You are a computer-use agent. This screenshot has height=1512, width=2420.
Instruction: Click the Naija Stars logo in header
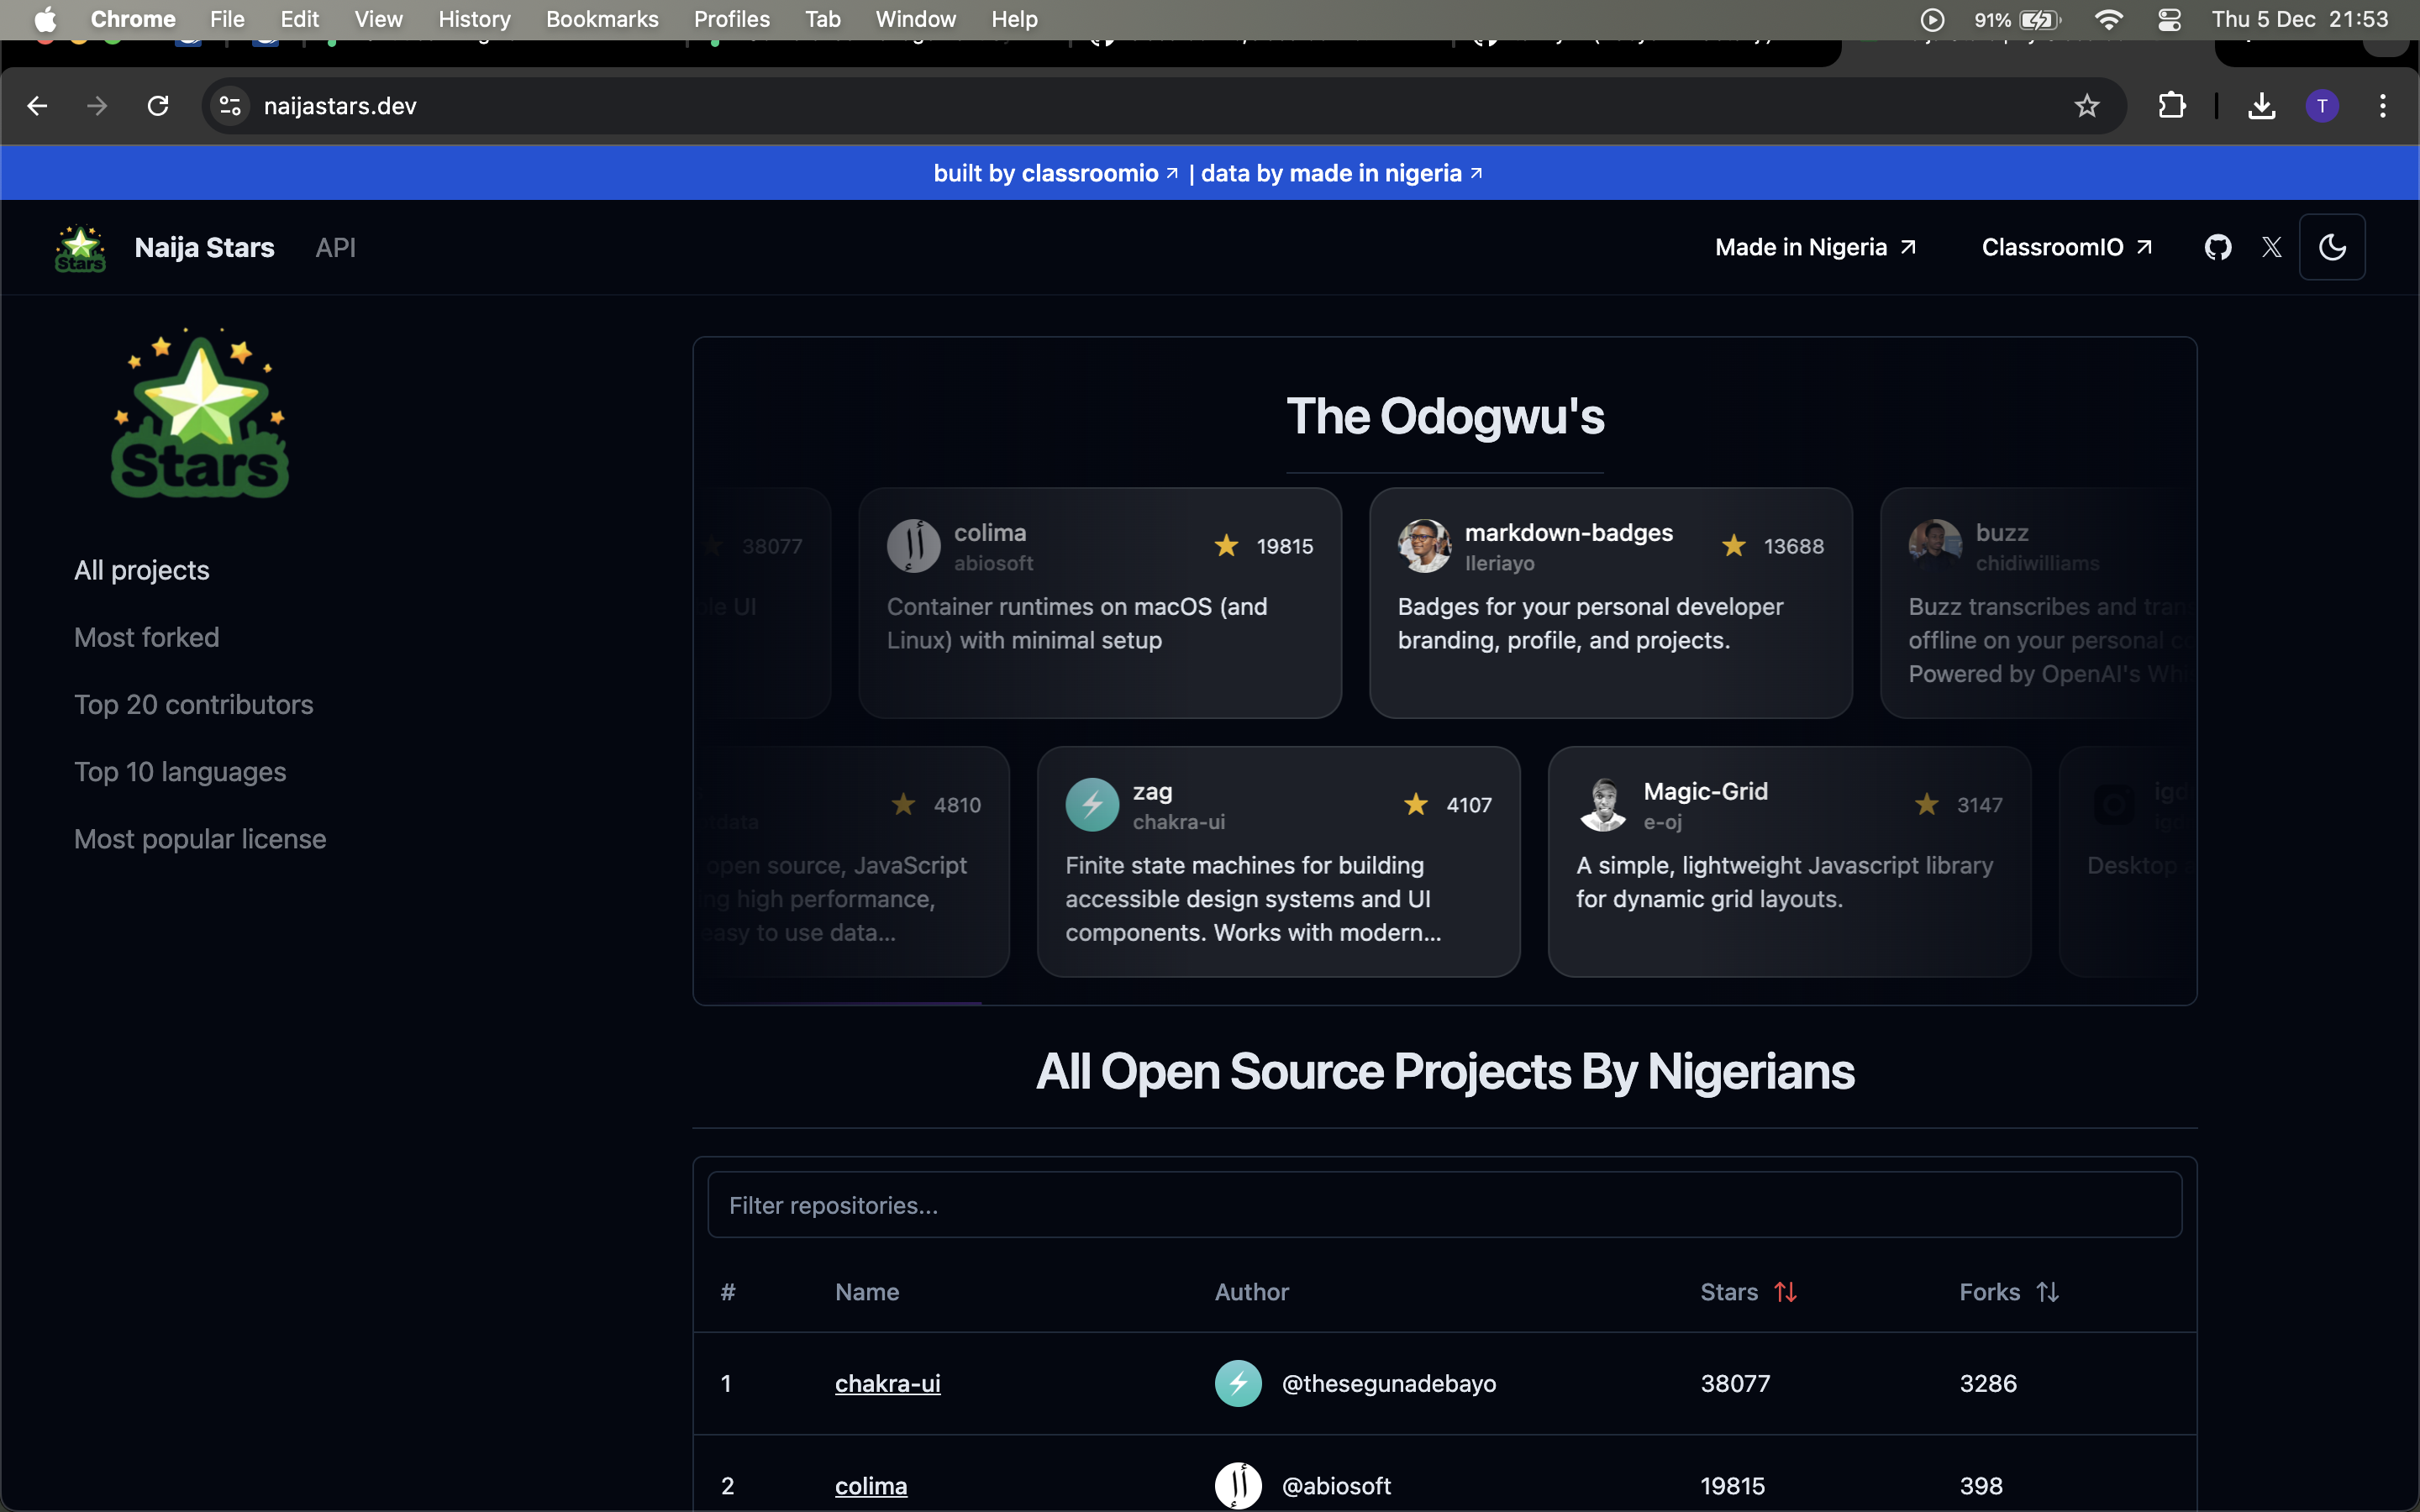(x=80, y=248)
